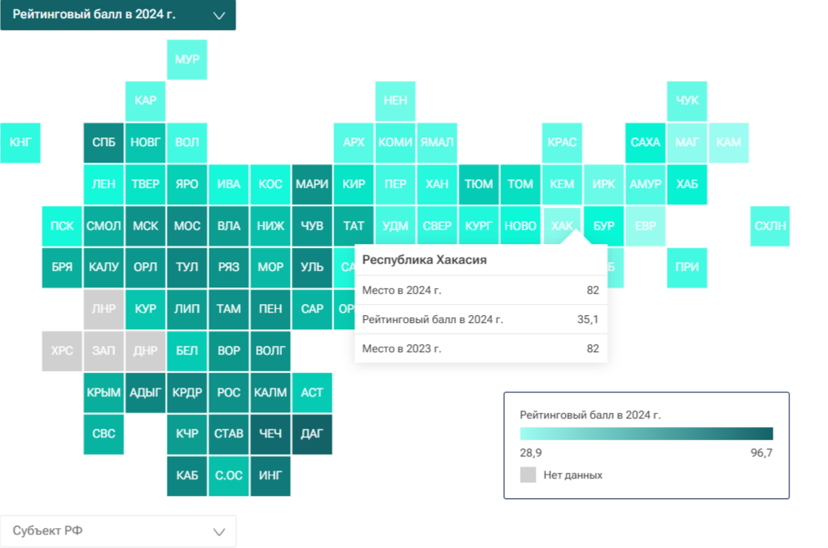Click the gradient color scale in legend
Image resolution: width=828 pixels, height=548 pixels.
pos(646,434)
